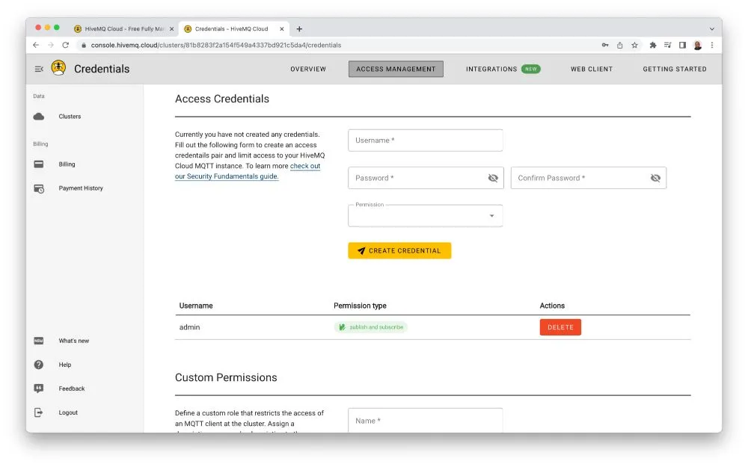The width and height of the screenshot is (748, 467).
Task: Toggle Password field visibility
Action: click(x=493, y=178)
